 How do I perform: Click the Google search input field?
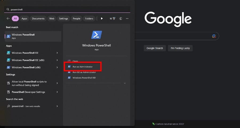[177, 36]
